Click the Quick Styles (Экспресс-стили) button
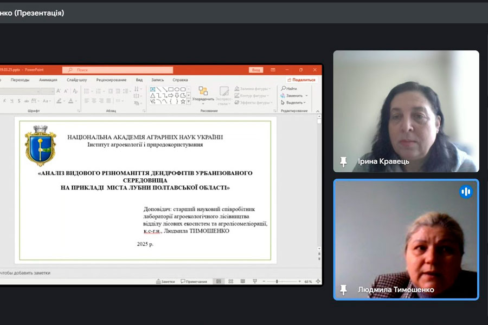The height and width of the screenshot is (325, 488). [x=223, y=95]
